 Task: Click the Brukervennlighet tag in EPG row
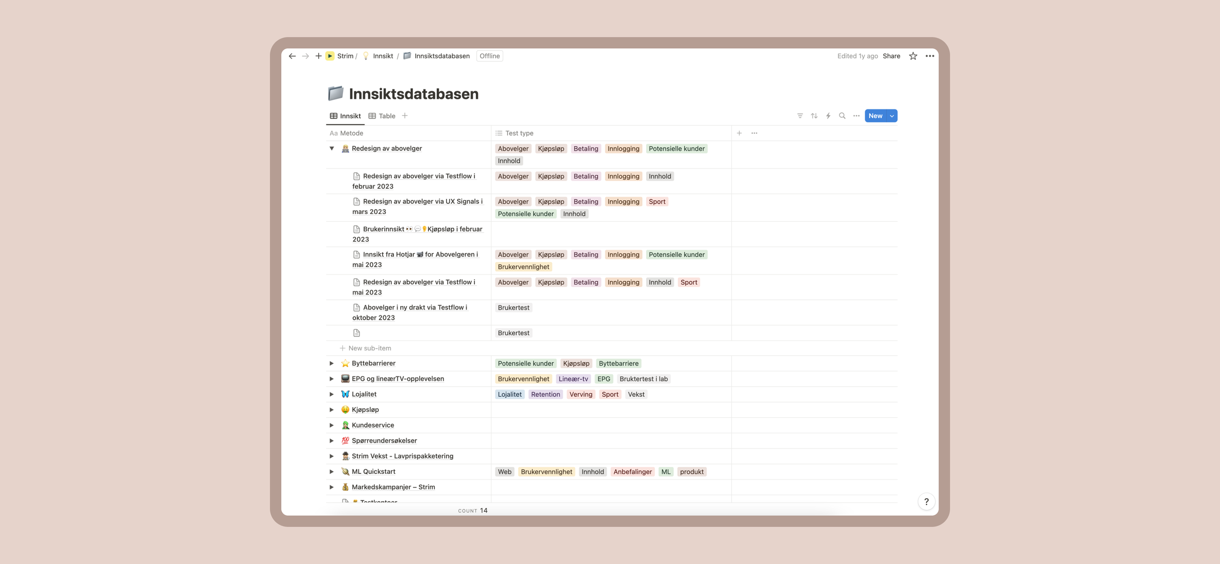523,379
